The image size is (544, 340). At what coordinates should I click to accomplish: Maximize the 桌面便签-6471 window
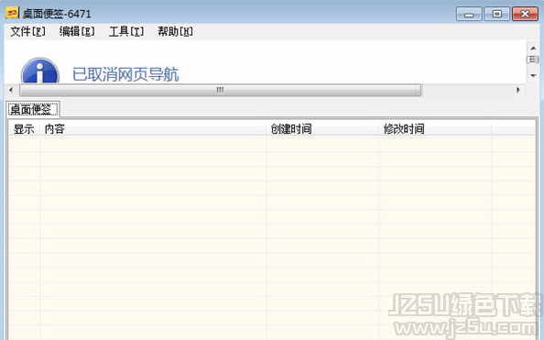pos(496,14)
